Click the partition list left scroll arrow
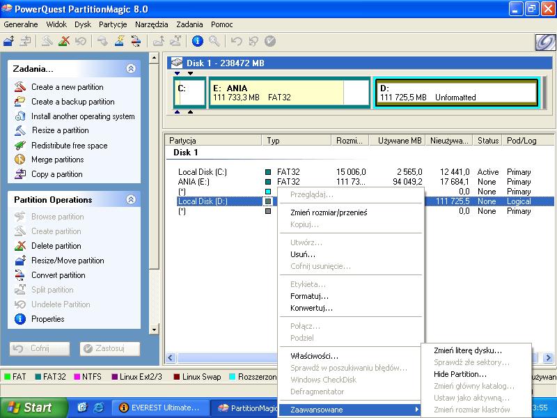The width and height of the screenshot is (557, 418). [x=171, y=357]
